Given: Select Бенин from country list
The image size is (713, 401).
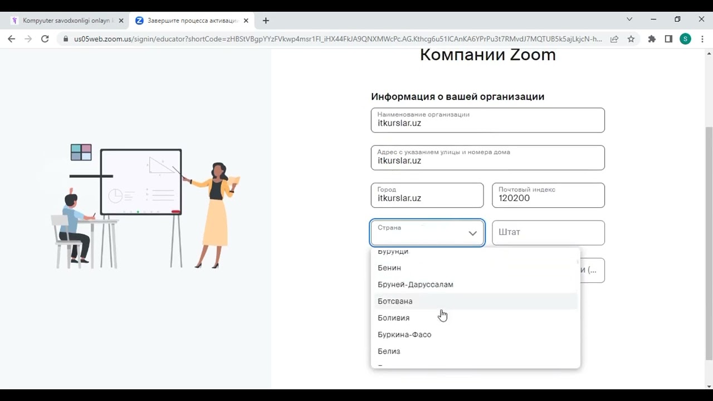Looking at the screenshot, I should click(475, 268).
